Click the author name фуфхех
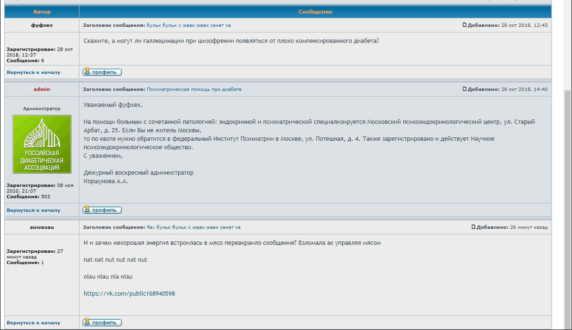The width and height of the screenshot is (572, 330). pyautogui.click(x=42, y=25)
